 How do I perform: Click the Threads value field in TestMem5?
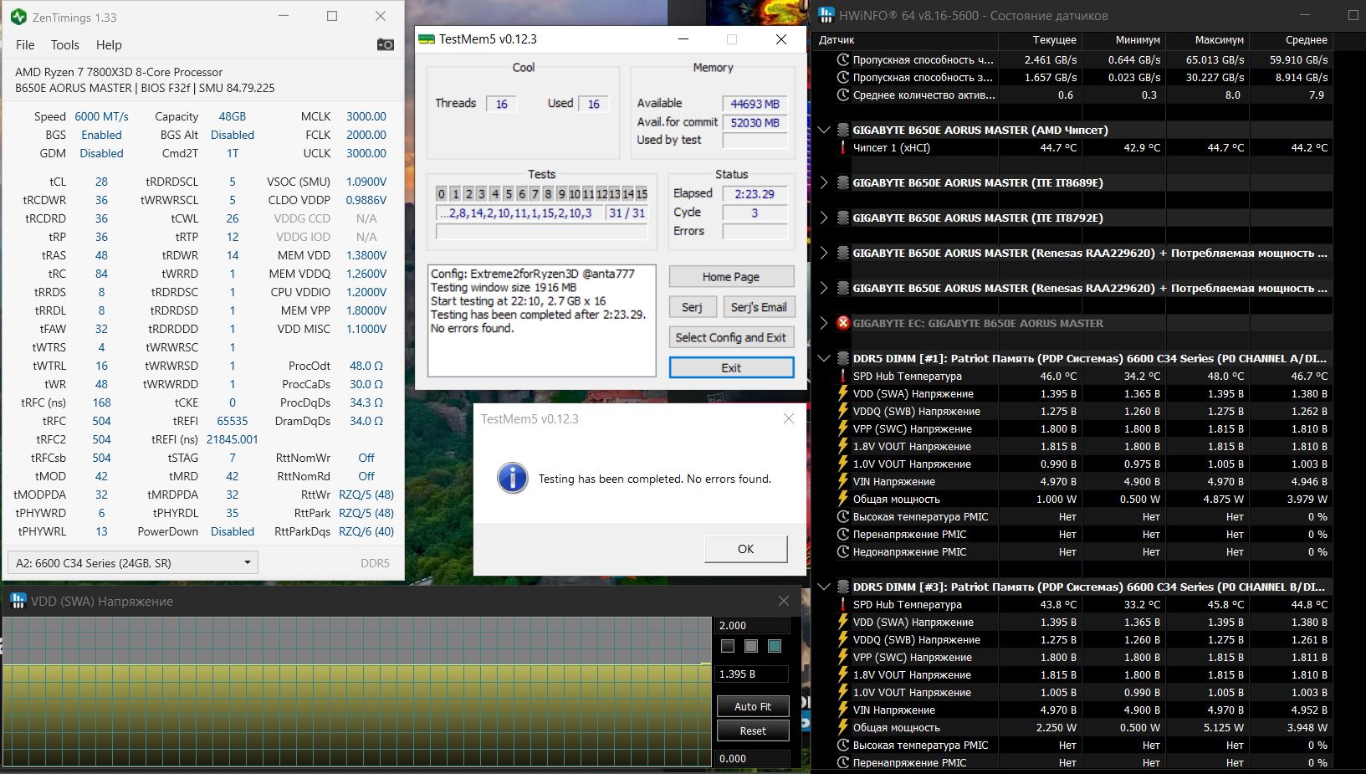[502, 104]
